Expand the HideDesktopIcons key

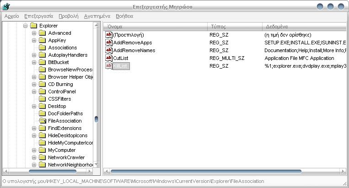(x=34, y=136)
